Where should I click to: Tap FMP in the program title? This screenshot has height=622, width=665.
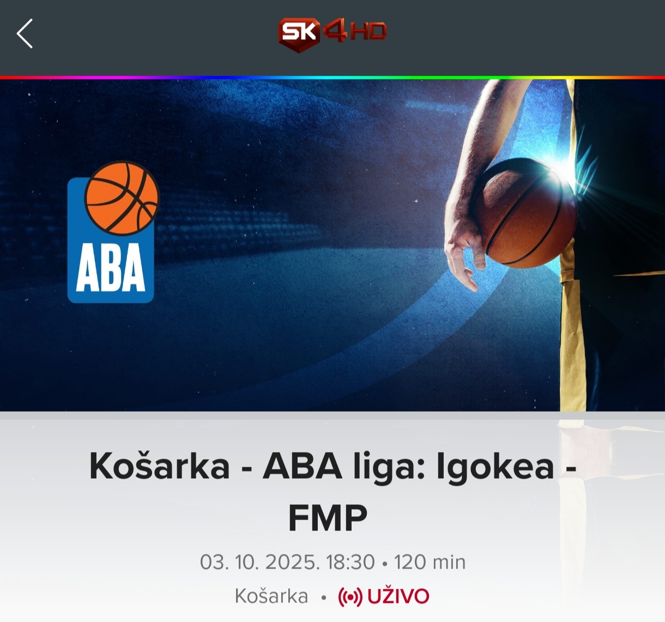click(x=328, y=518)
